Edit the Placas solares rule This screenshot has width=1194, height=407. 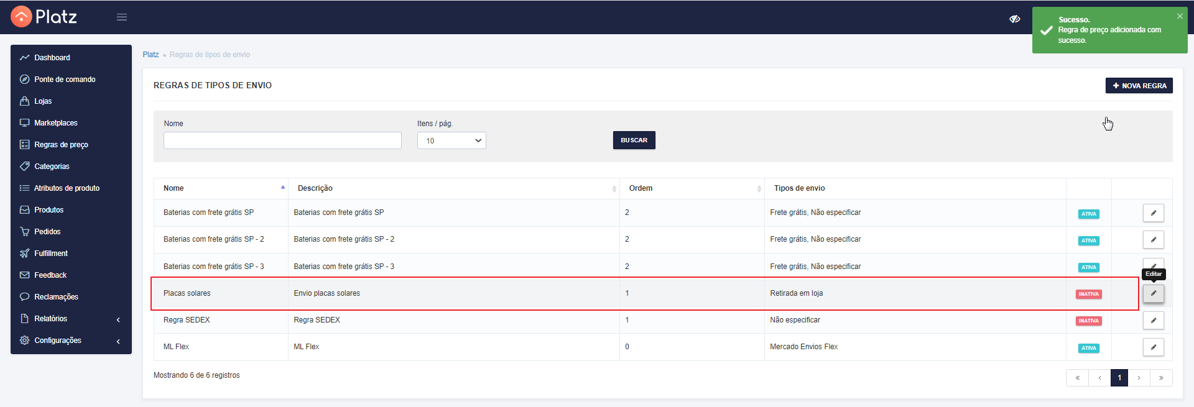tap(1153, 293)
